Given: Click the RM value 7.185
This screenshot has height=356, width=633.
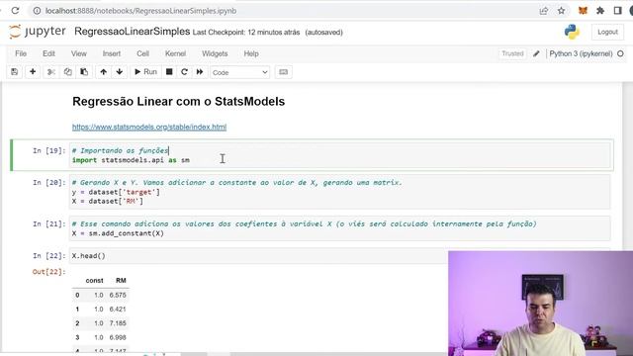Looking at the screenshot, I should (x=118, y=323).
